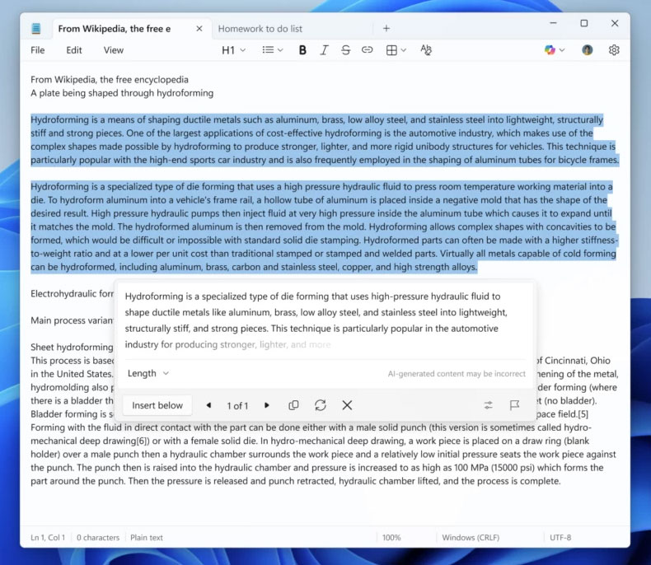
Task: Open Notepad settings gear
Action: coord(614,50)
